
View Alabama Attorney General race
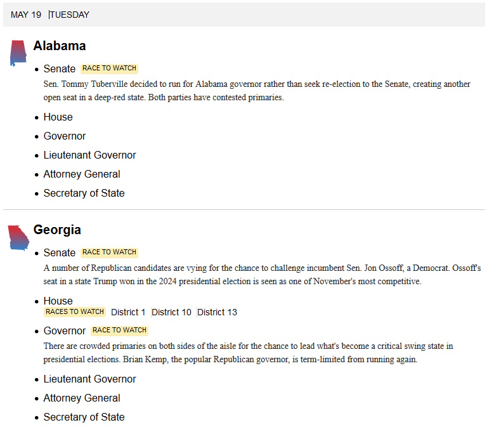[x=81, y=174]
